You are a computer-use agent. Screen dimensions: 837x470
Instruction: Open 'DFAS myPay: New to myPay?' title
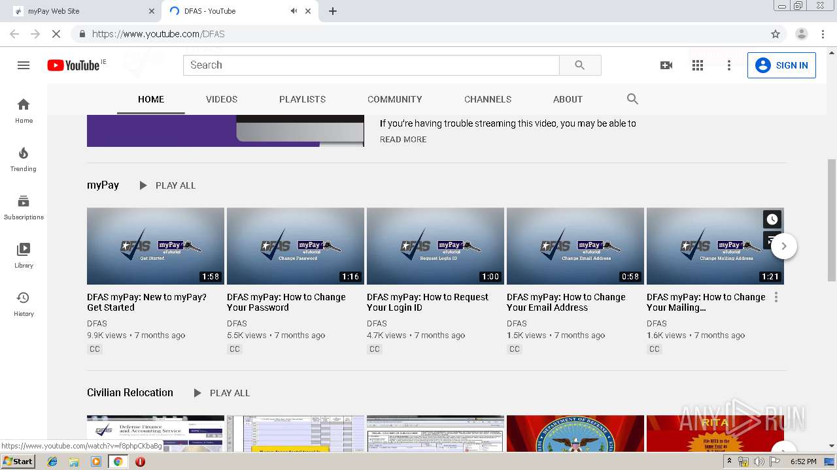coord(147,302)
